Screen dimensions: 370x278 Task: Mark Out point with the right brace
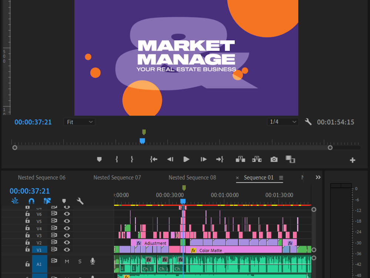click(x=132, y=160)
